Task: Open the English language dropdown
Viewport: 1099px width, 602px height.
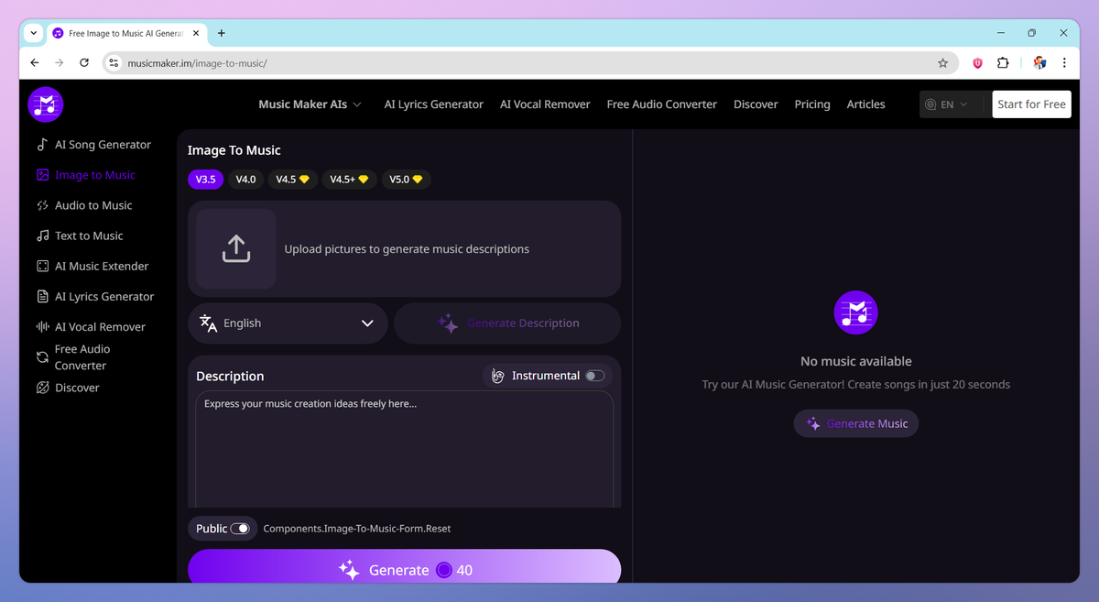Action: pyautogui.click(x=288, y=323)
